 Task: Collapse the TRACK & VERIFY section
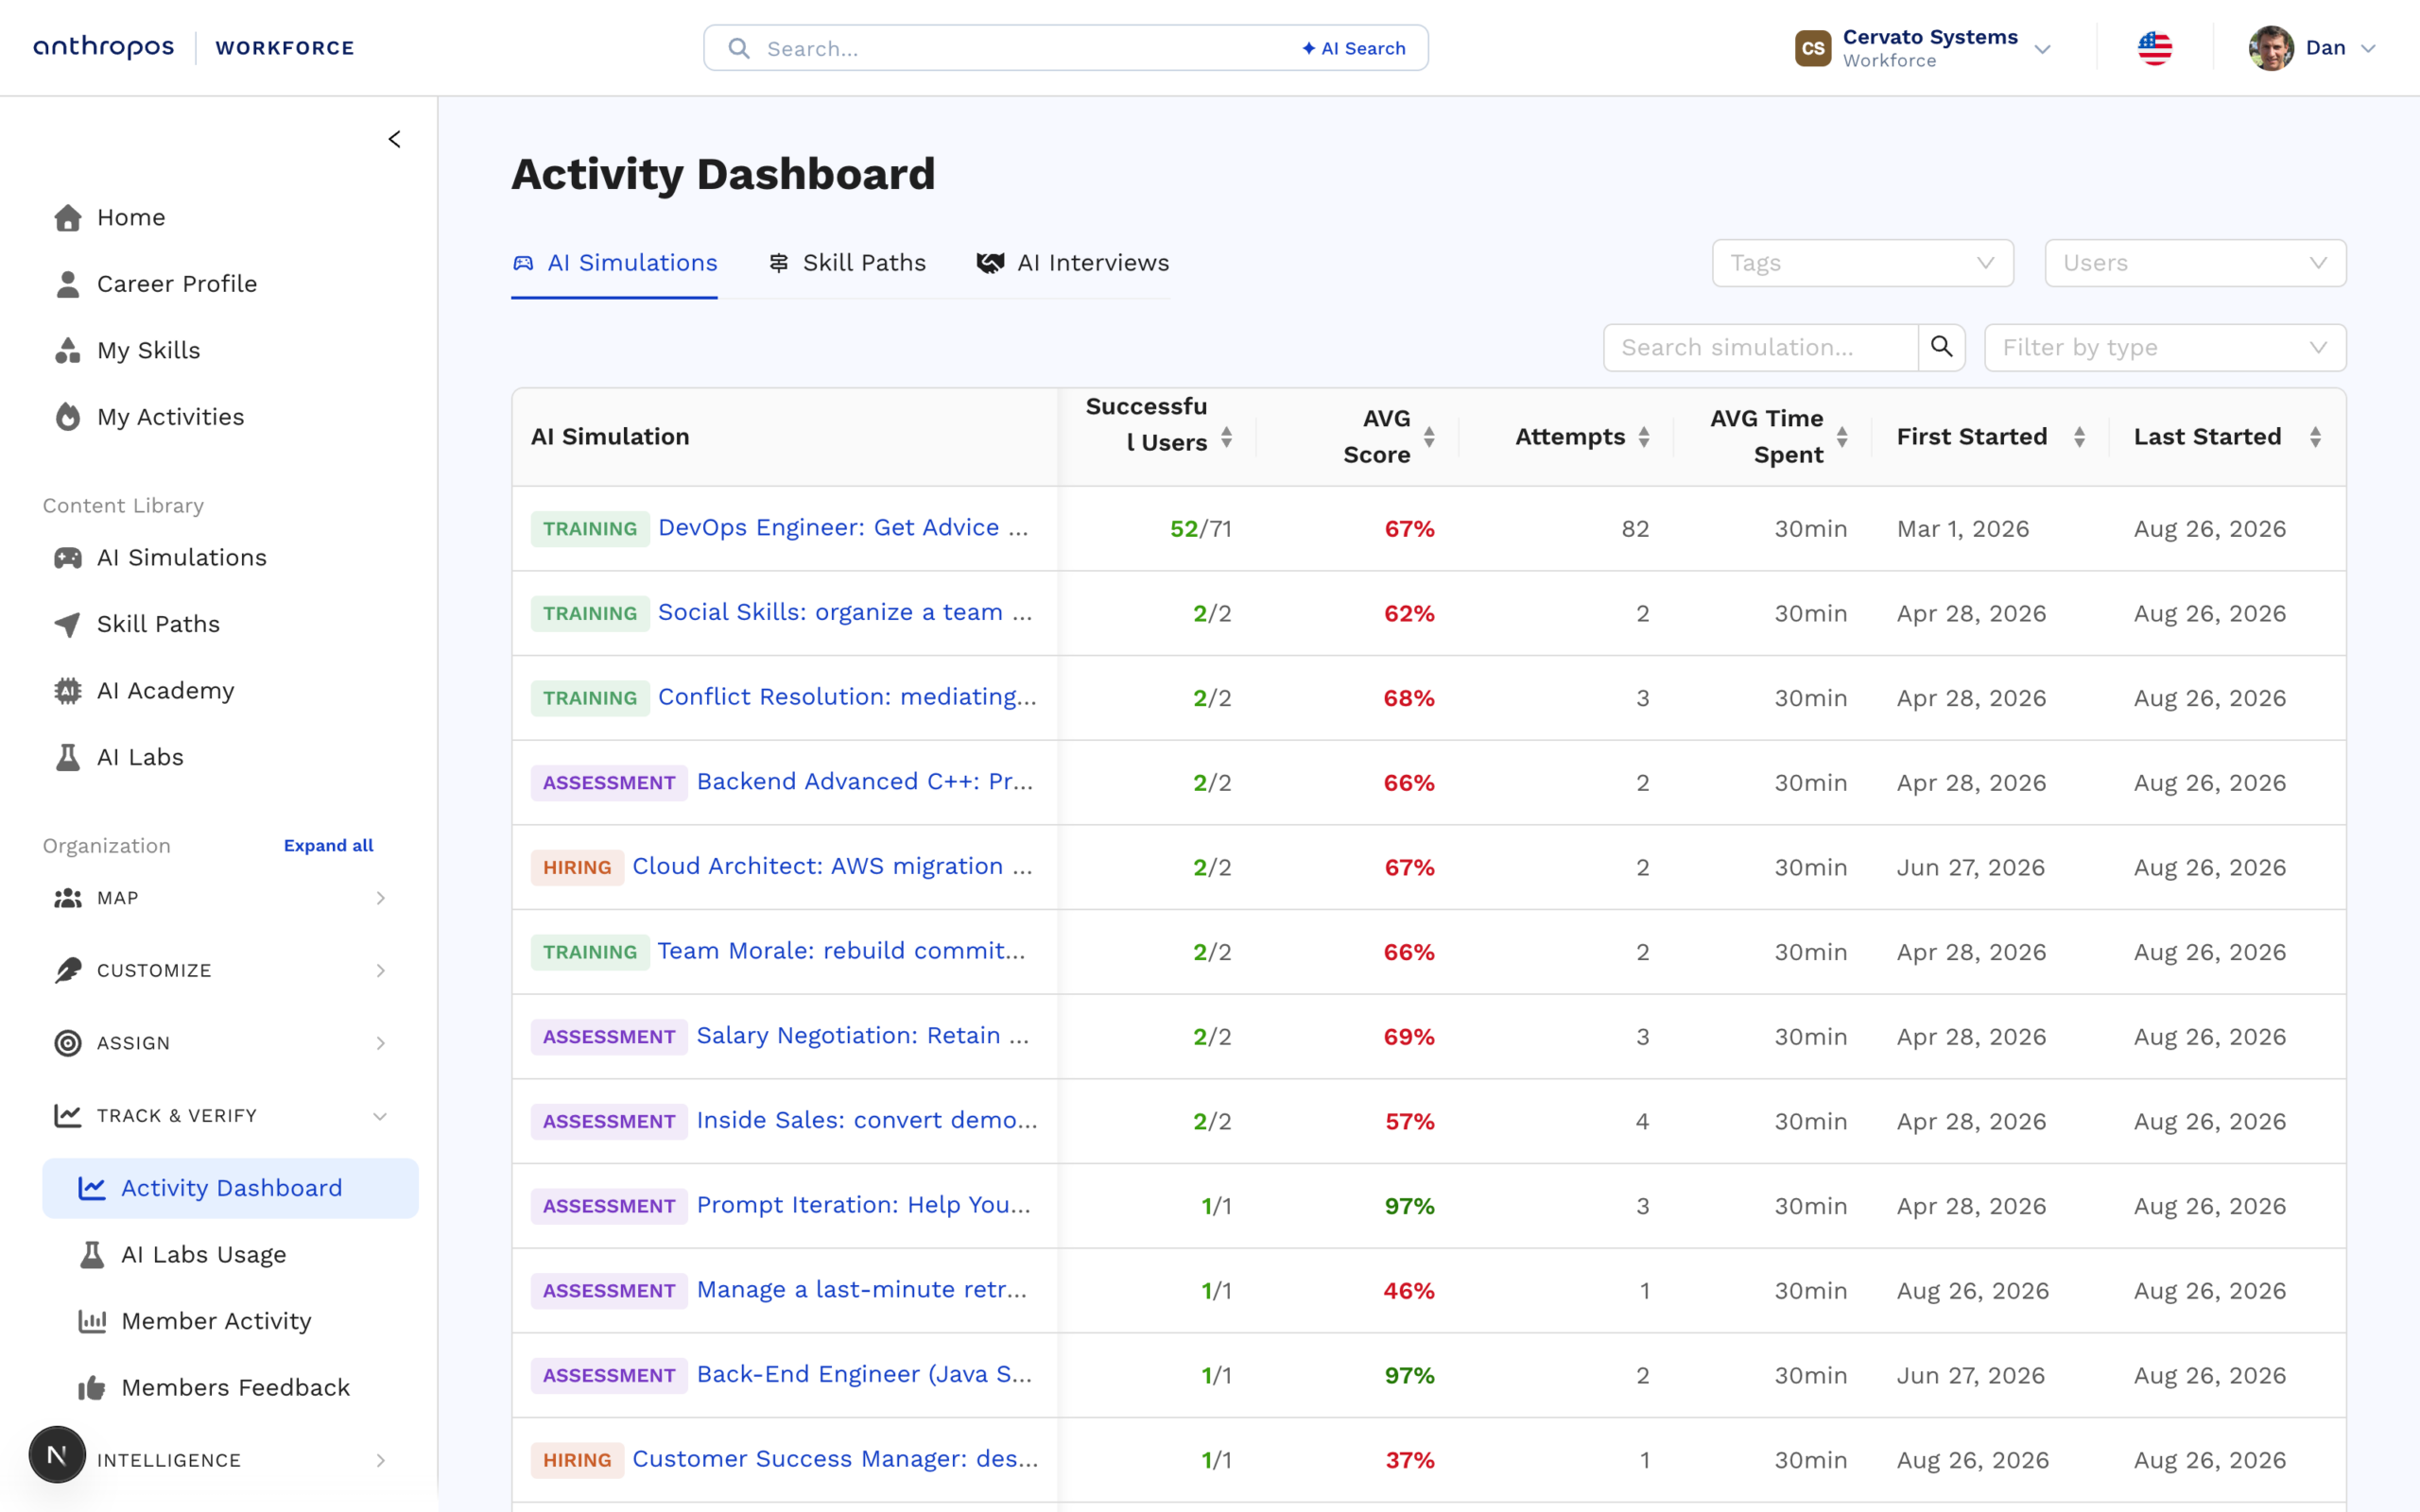[220, 1115]
